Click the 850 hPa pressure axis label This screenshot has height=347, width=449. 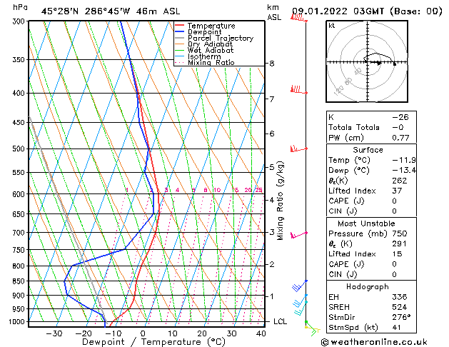pos(19,281)
